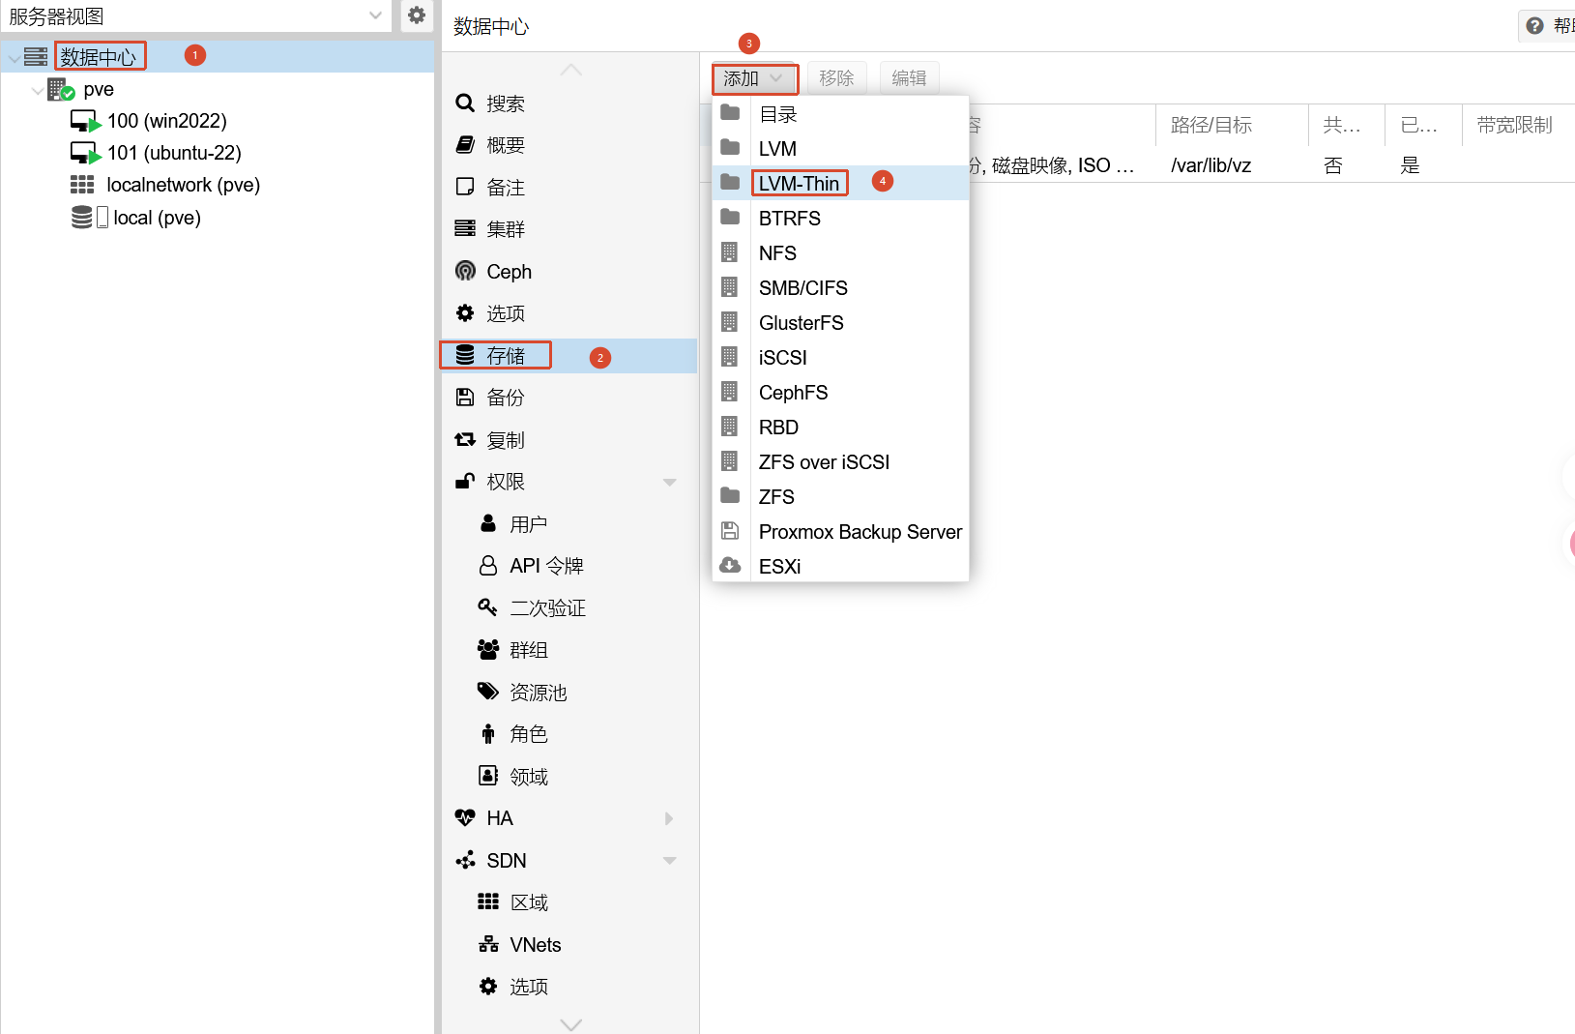This screenshot has width=1575, height=1034.
Task: Collapse the 权限 permissions section
Action: (x=669, y=482)
